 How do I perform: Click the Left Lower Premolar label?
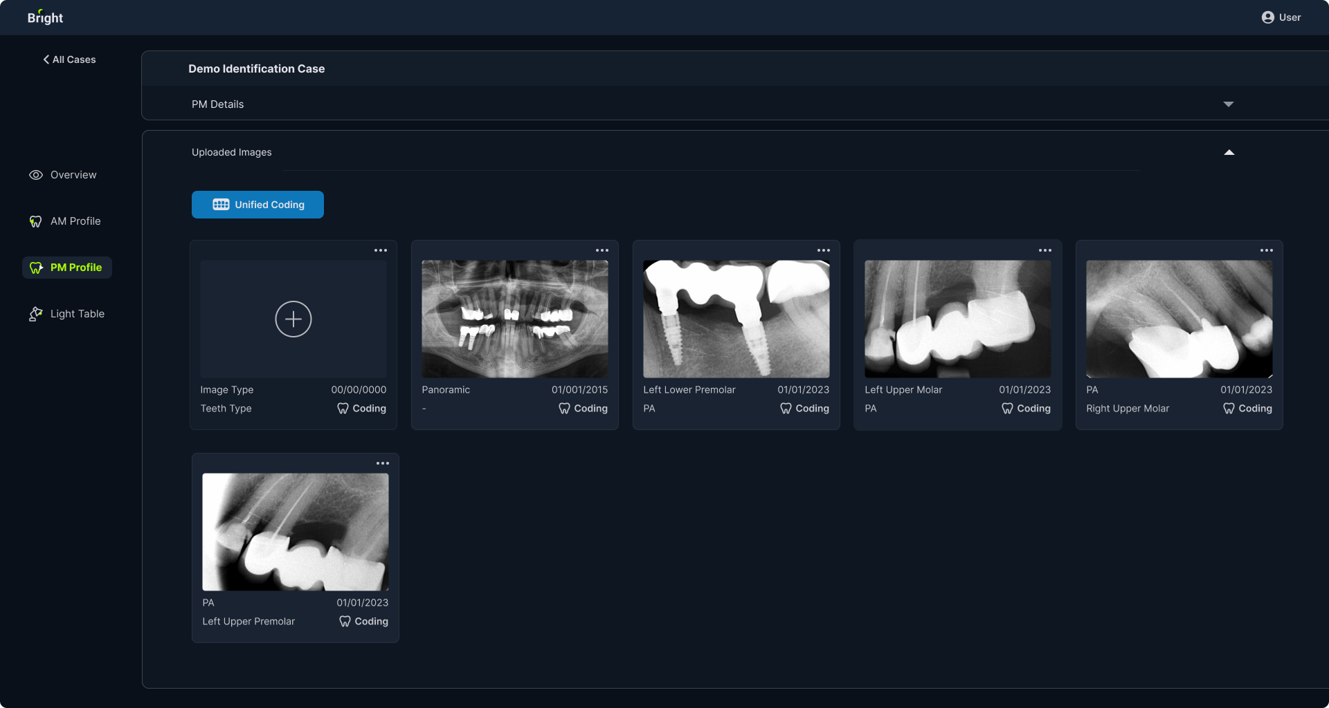coord(689,390)
